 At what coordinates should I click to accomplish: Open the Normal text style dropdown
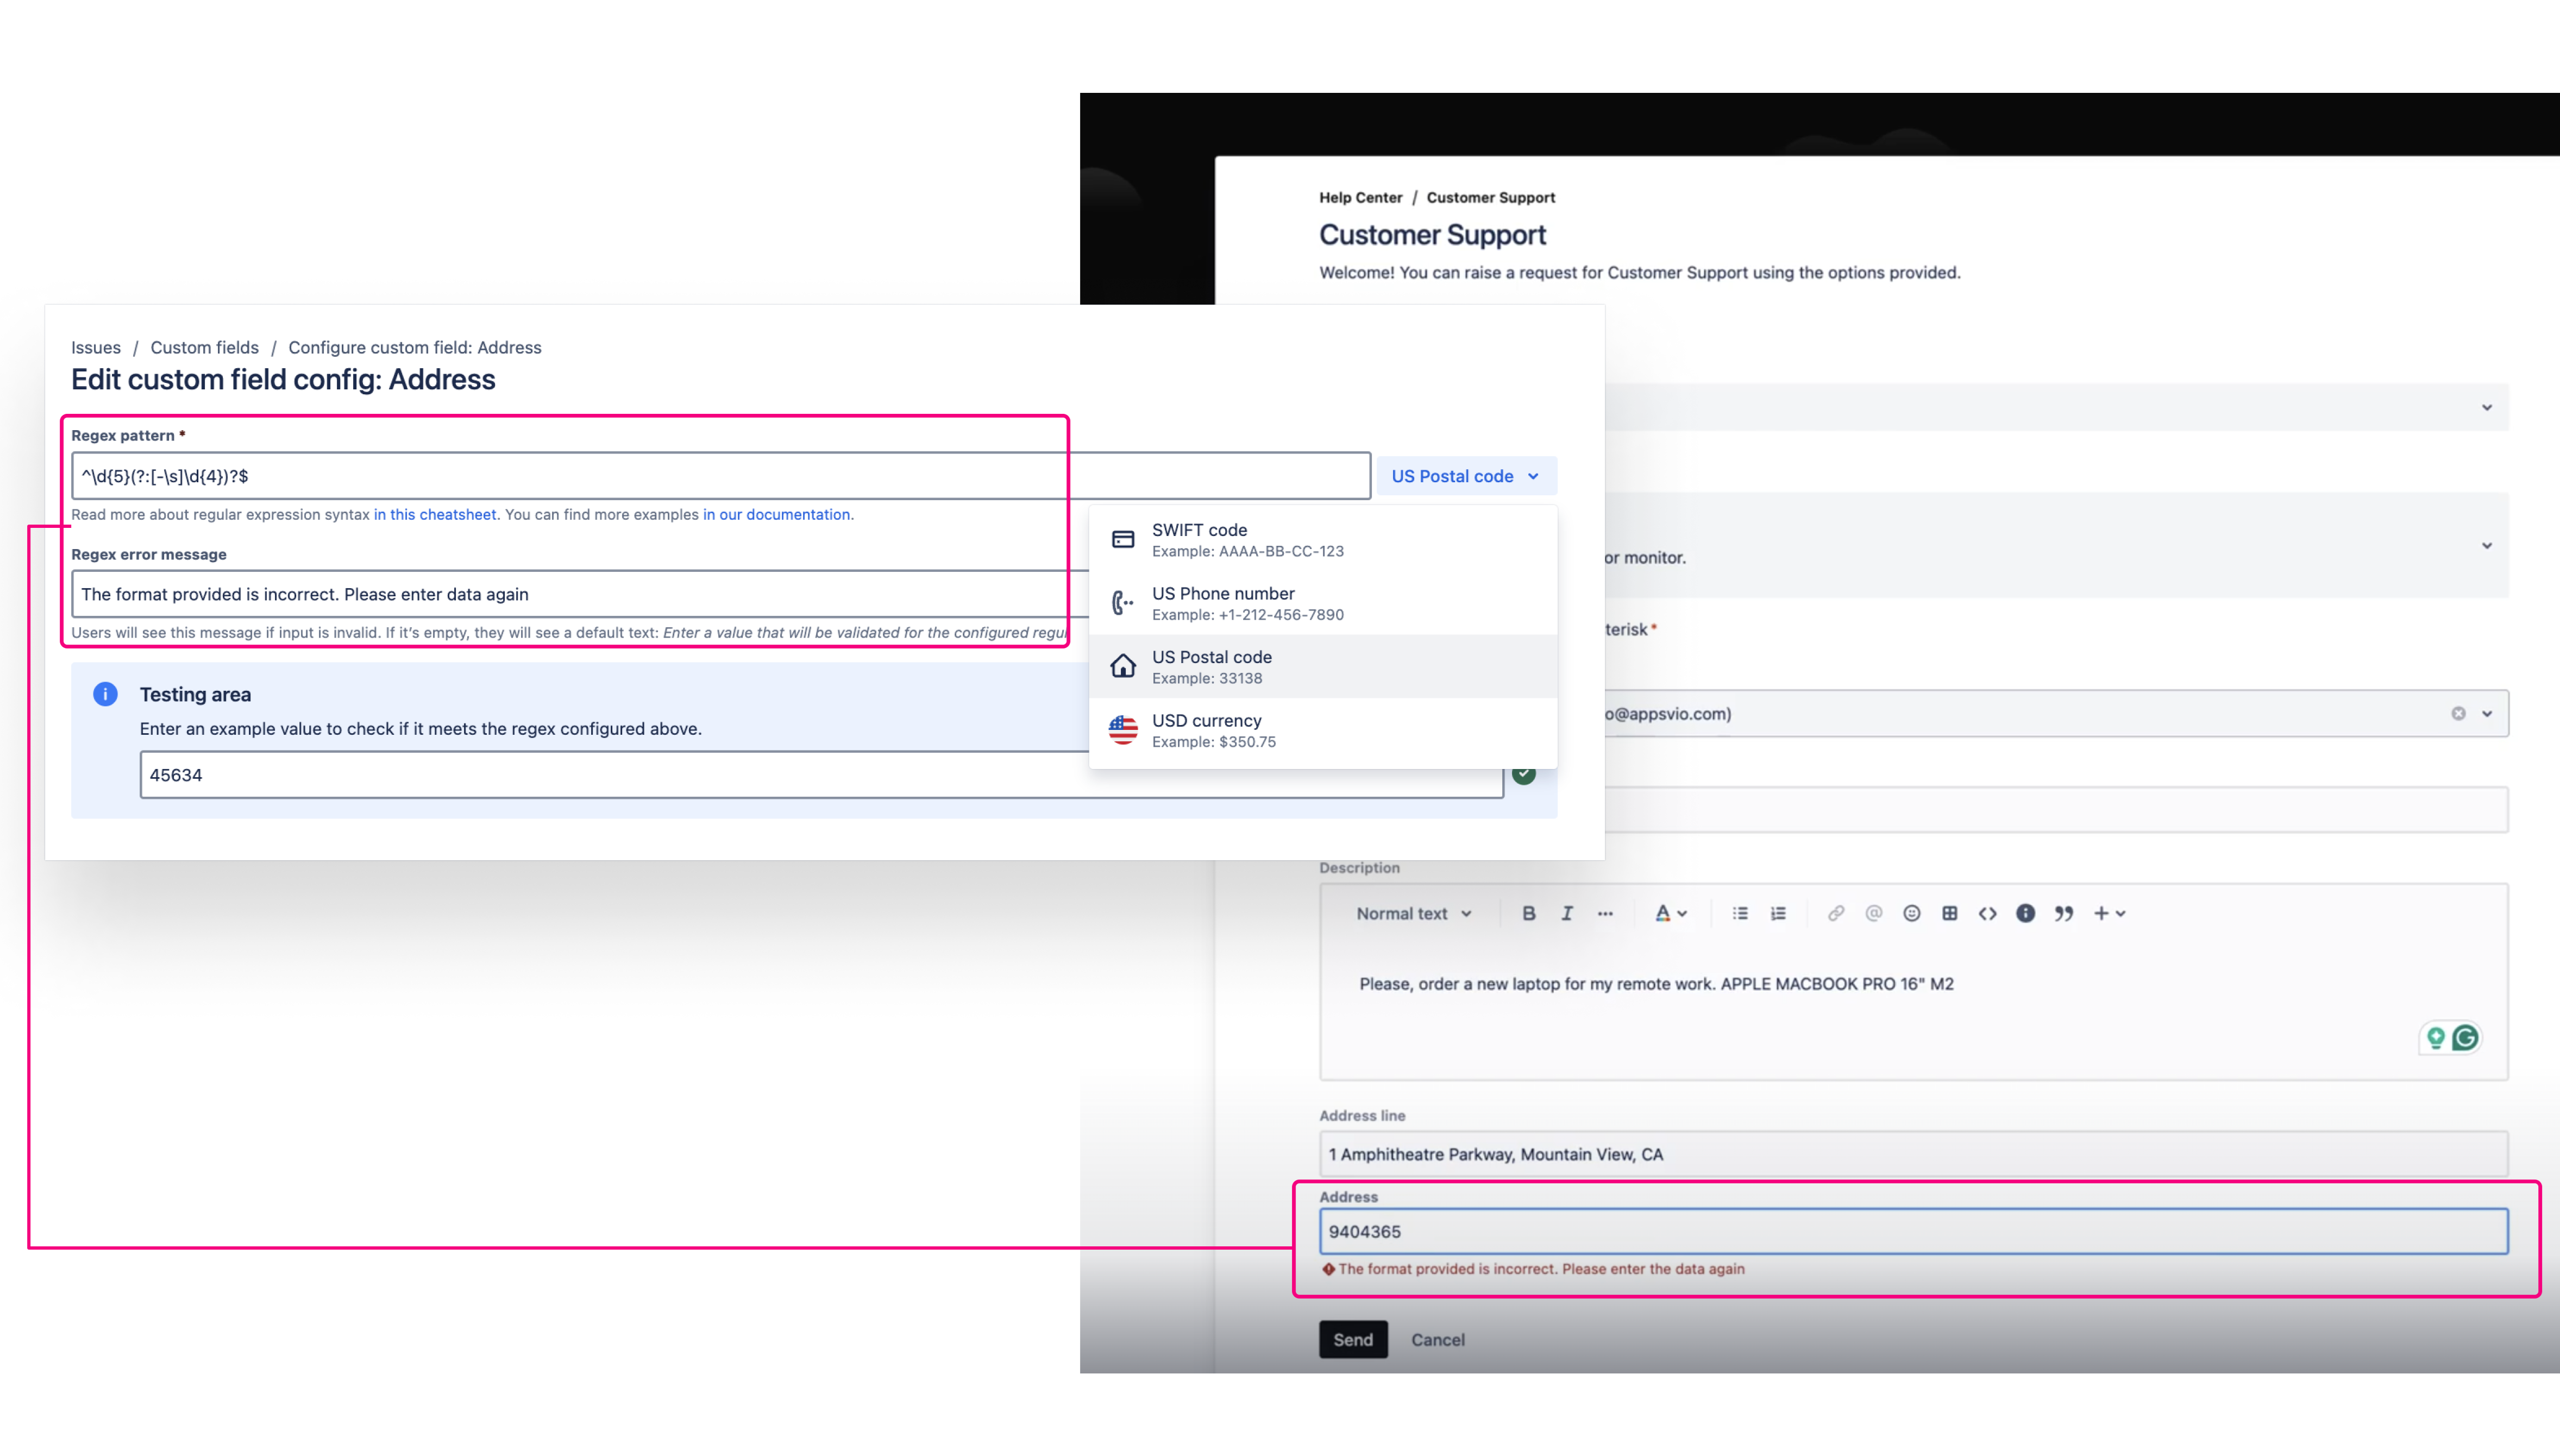click(x=1413, y=913)
